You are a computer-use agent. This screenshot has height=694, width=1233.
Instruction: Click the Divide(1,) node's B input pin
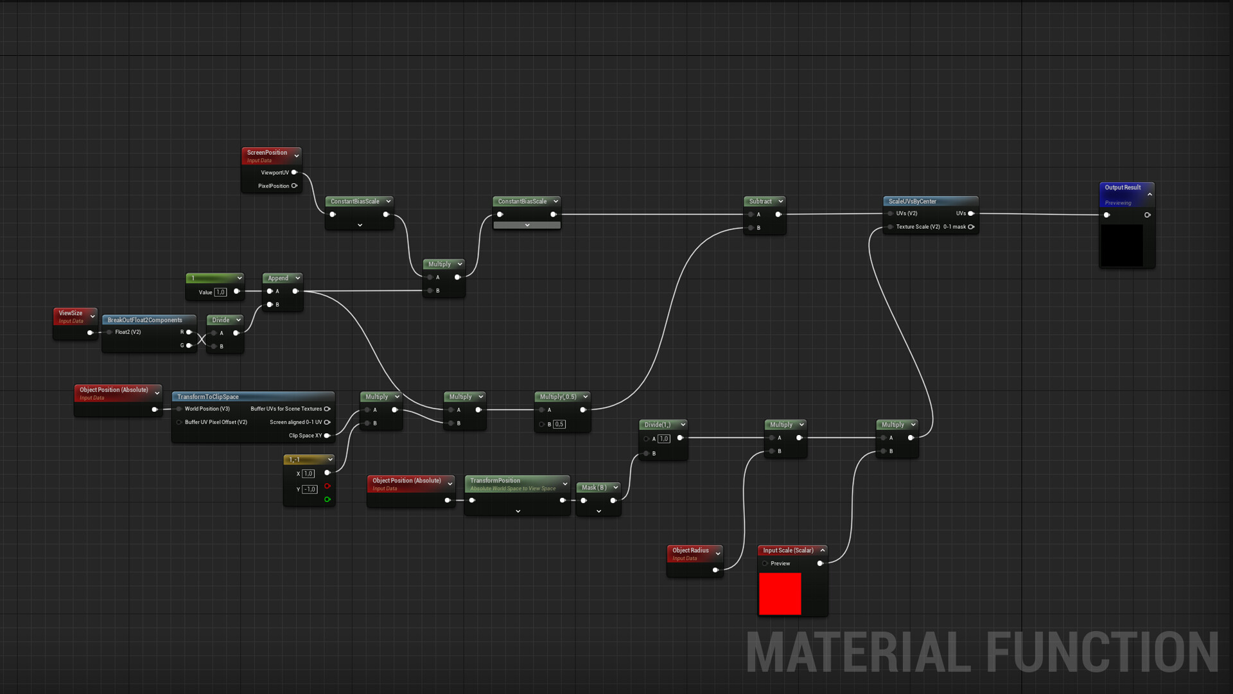(x=646, y=454)
